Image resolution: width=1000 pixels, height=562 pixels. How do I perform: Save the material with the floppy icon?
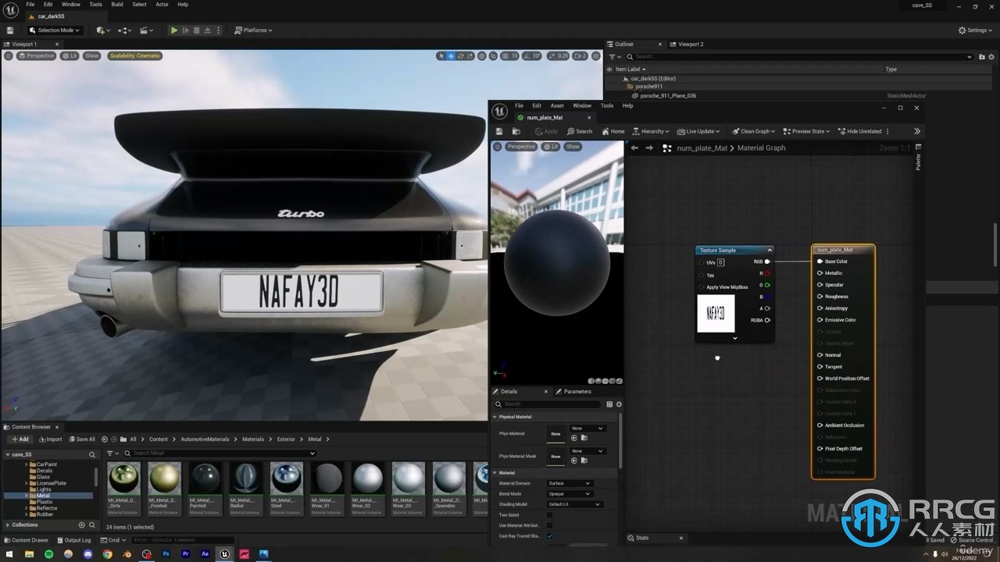(499, 131)
